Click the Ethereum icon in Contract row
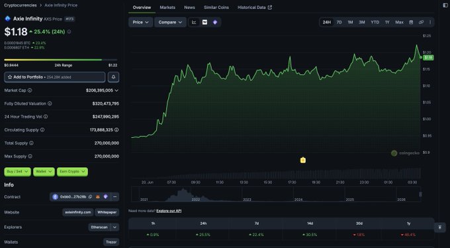 (55, 197)
